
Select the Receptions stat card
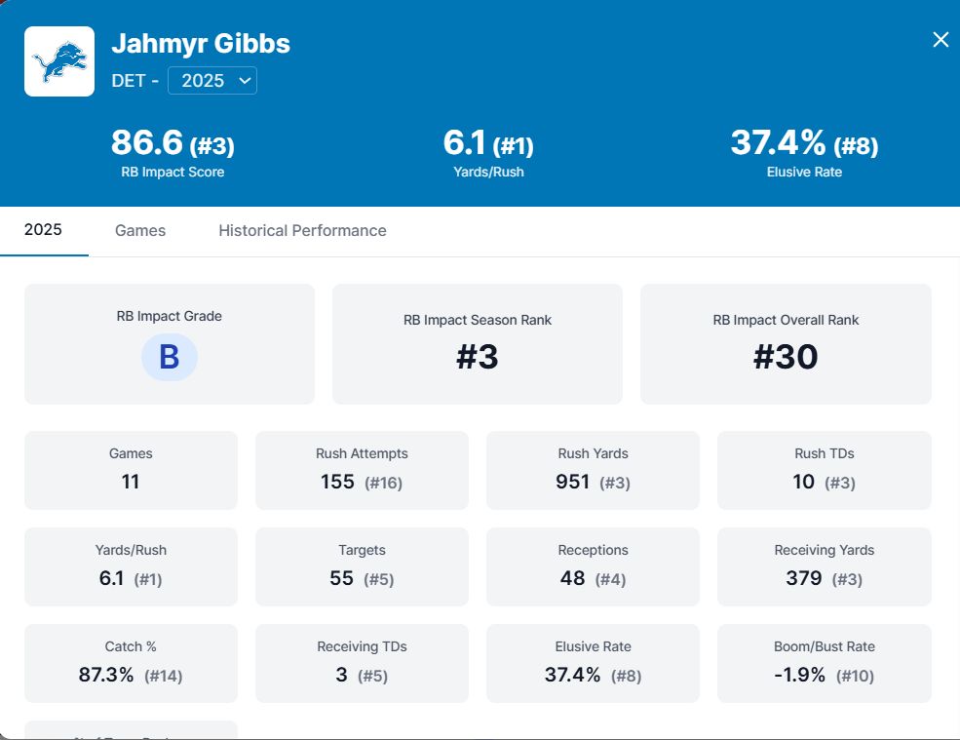593,566
